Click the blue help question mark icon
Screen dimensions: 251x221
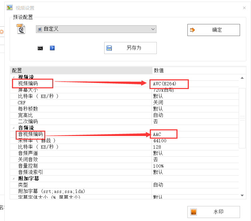click(52, 48)
